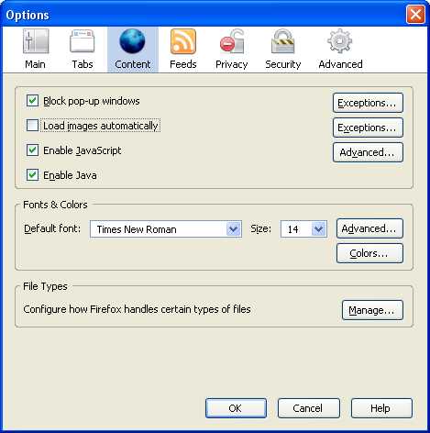Open the font Size dropdown arrow
The height and width of the screenshot is (433, 430).
(319, 228)
